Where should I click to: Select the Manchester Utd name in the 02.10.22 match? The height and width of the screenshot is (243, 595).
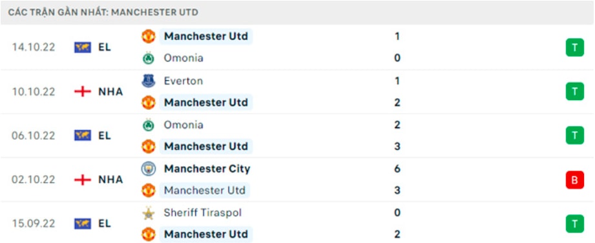coord(205,190)
